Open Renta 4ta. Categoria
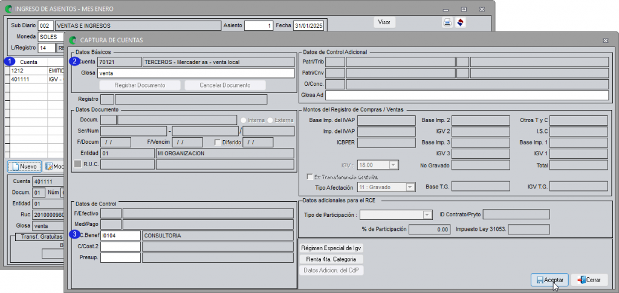 tap(332, 260)
